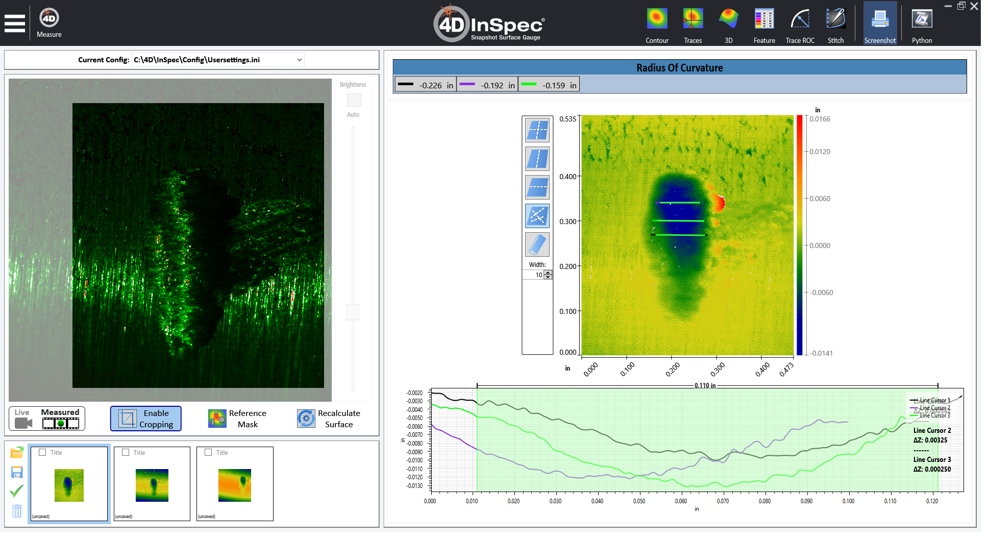Open the hamburger main menu
Viewport: 988px width, 539px height.
pyautogui.click(x=15, y=23)
